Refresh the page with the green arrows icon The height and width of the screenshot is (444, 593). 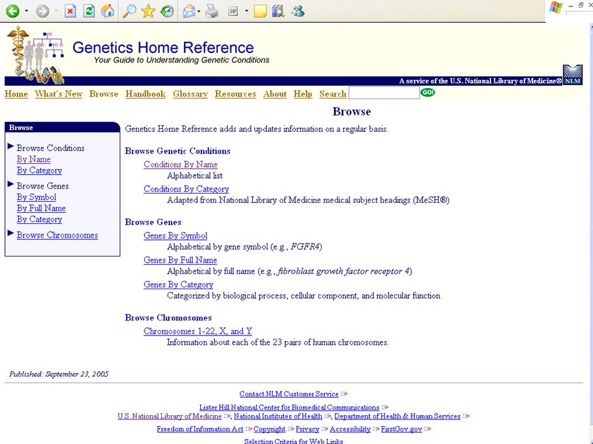89,11
